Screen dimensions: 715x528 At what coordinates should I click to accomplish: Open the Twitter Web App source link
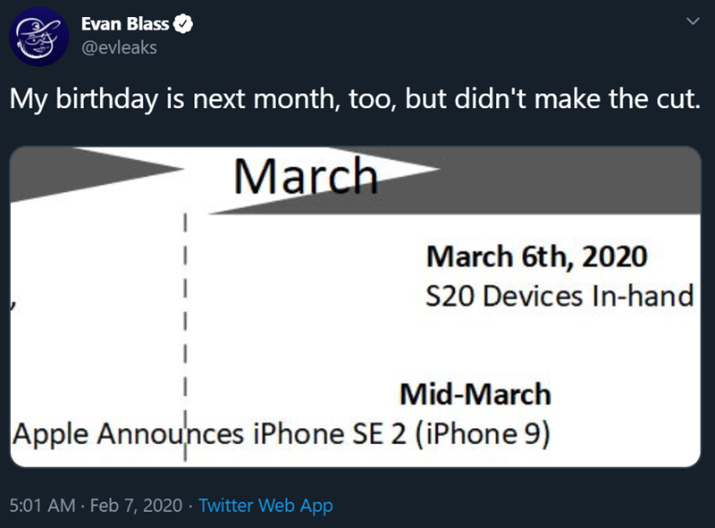click(265, 506)
